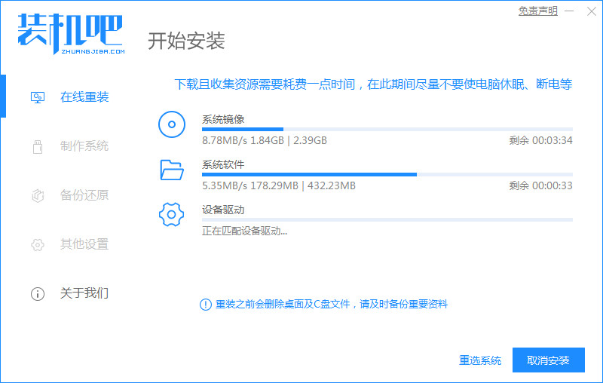Minimize the installer window

571,11
